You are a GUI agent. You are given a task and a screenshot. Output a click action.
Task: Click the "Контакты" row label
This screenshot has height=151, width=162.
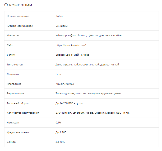(13, 35)
